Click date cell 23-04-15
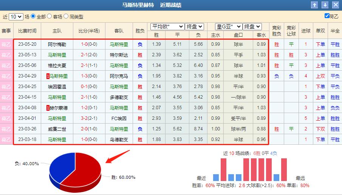This screenshot has width=342, height=195. pos(27,97)
